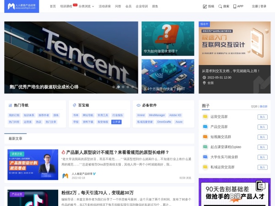Click the APP phone icon in header
This screenshot has width=275, height=206.
point(235,6)
